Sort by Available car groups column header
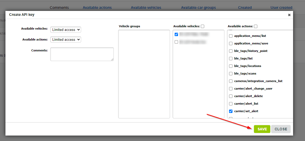305x141 pixels. point(198,8)
